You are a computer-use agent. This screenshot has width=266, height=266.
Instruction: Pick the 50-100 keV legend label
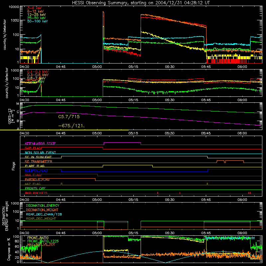[38, 21]
